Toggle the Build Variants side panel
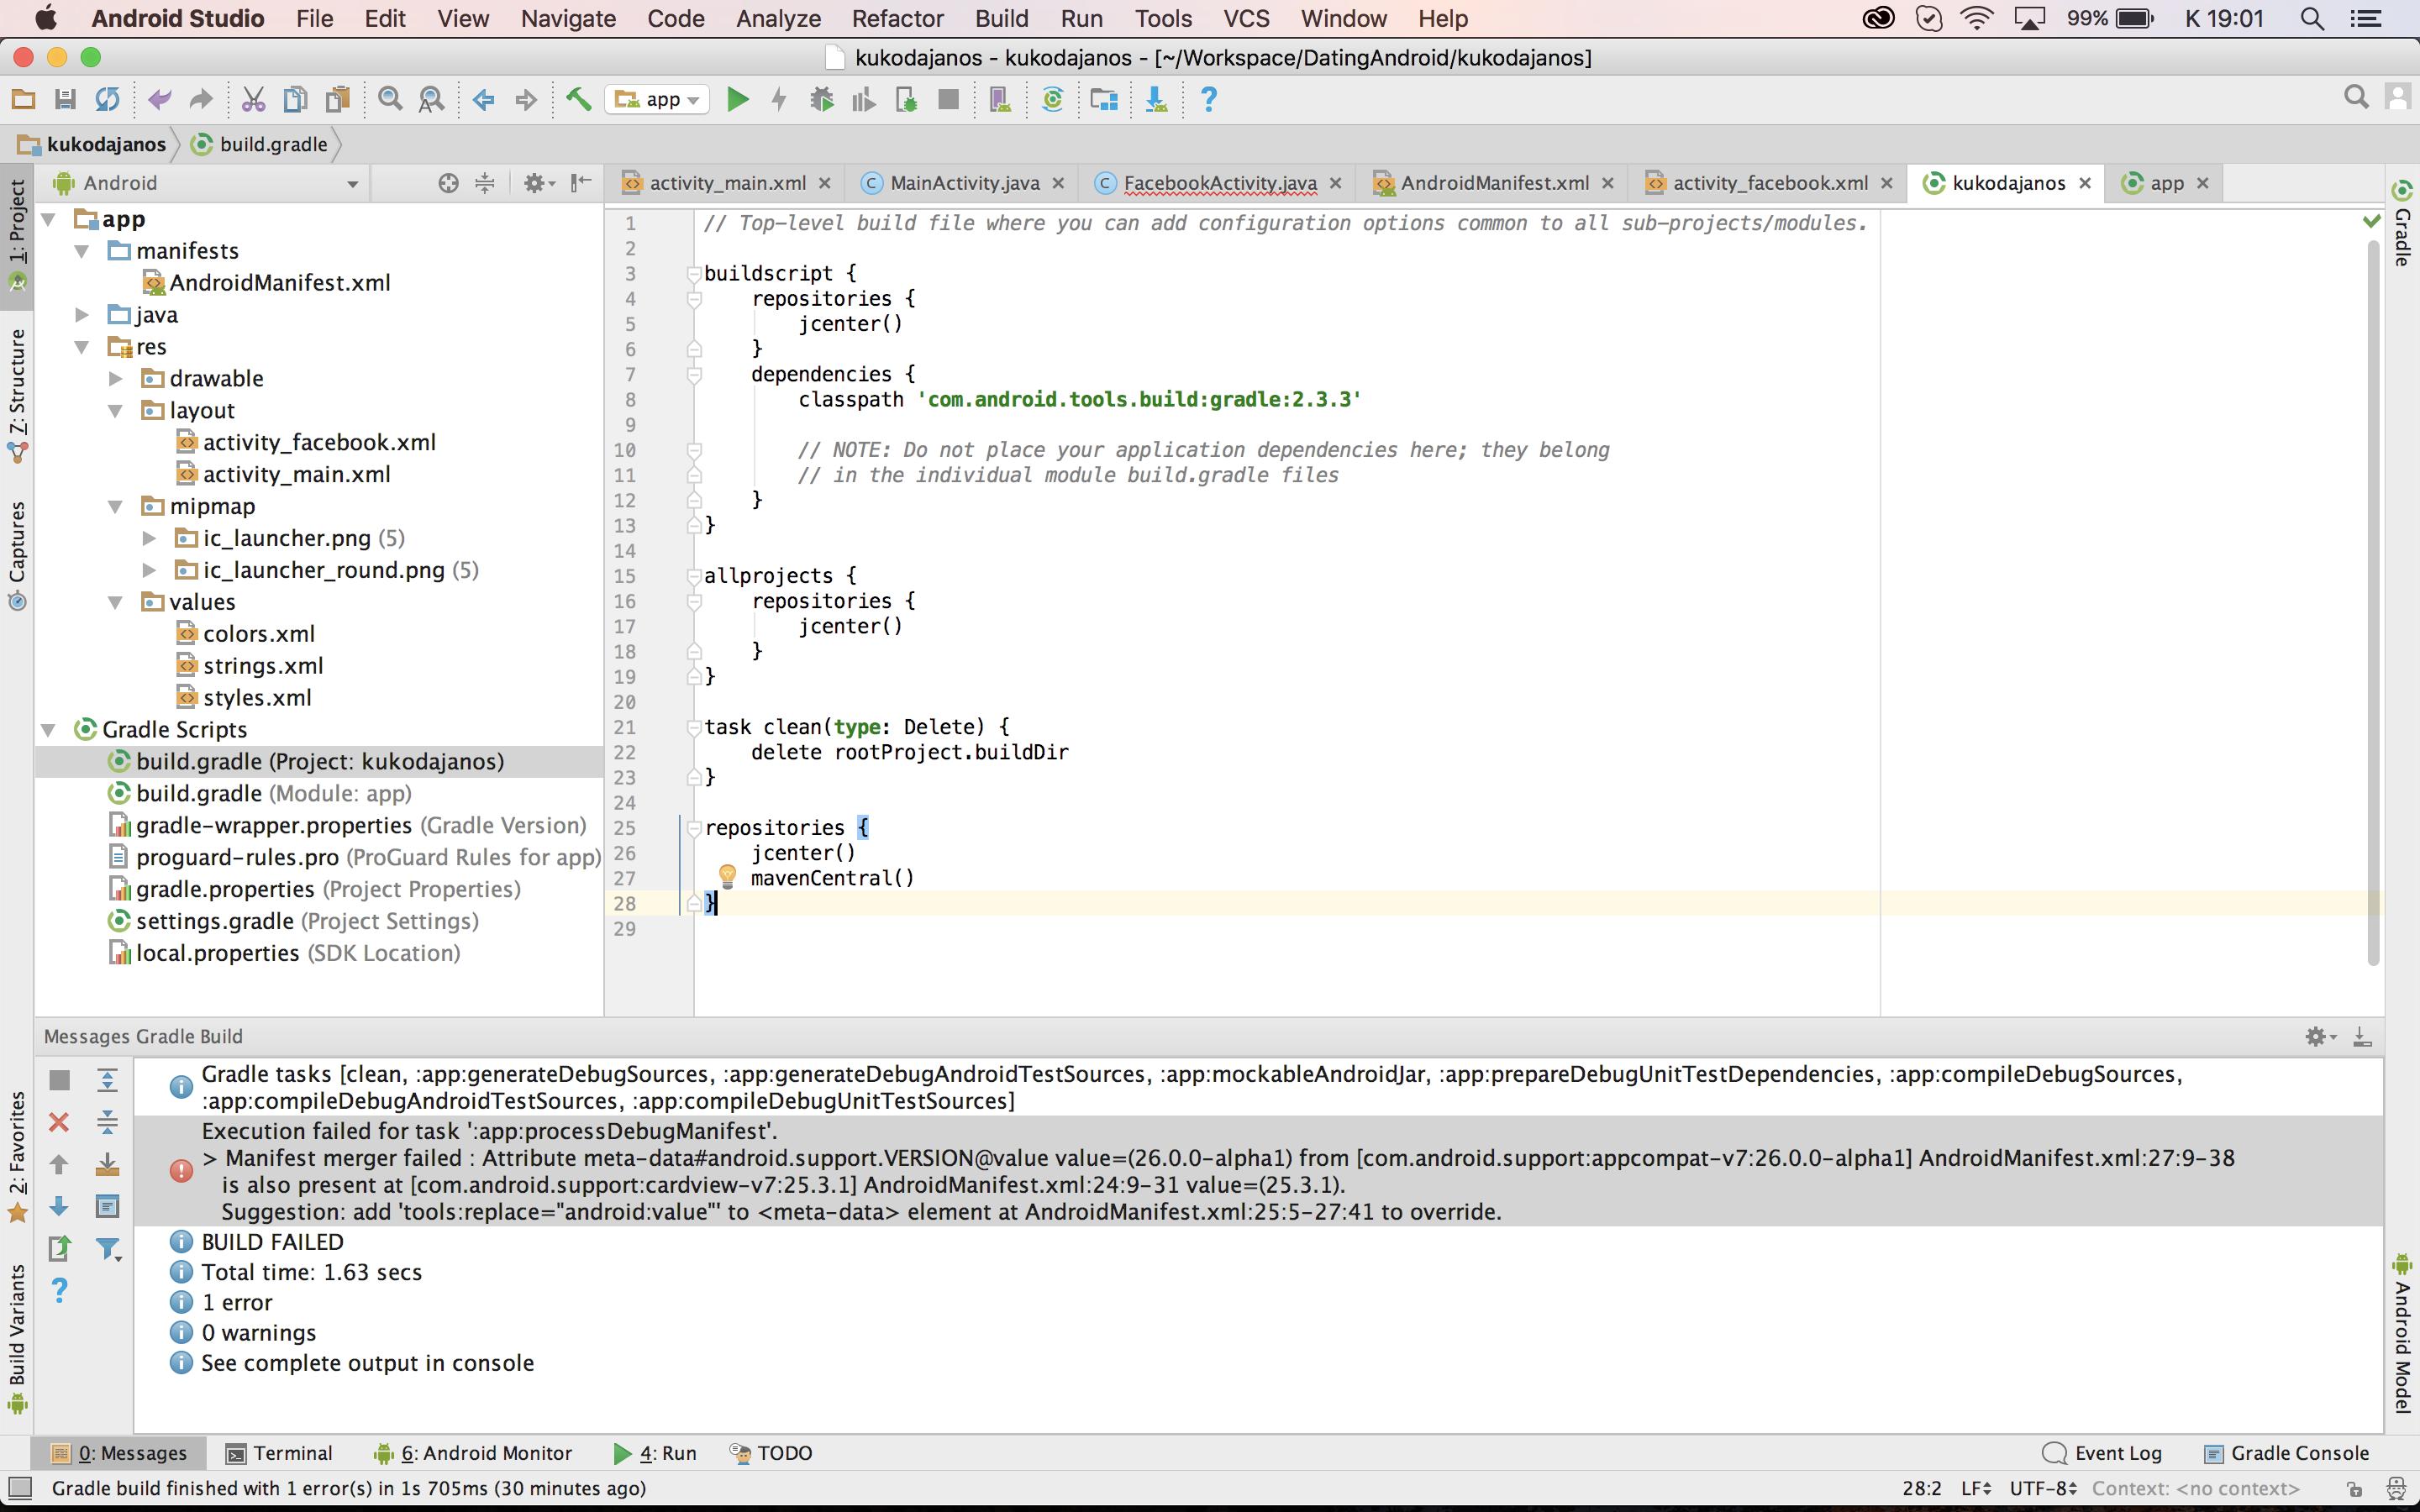The width and height of the screenshot is (2420, 1512). 17,1335
